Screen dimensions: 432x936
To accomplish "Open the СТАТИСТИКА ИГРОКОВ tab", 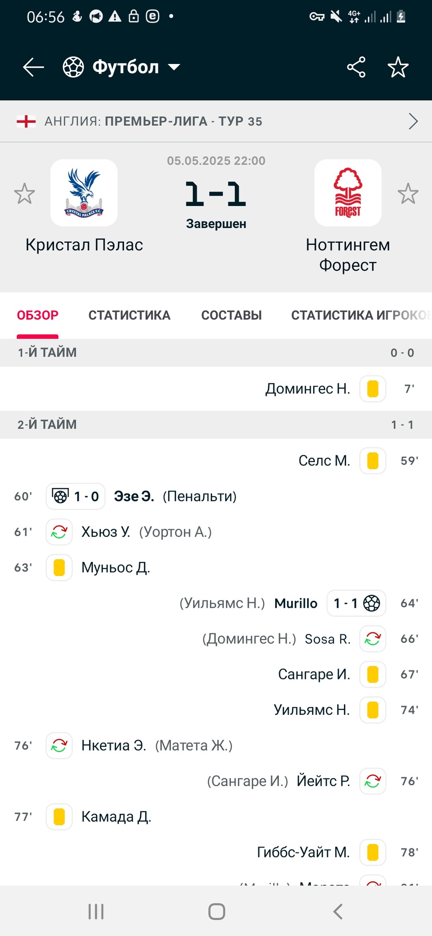I will tap(361, 315).
